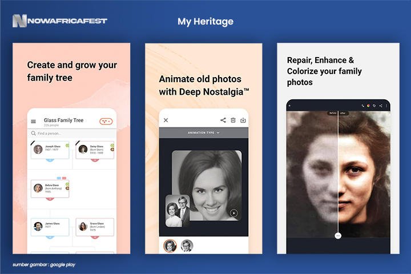Click the After label
Screen dimensions: 411x274
pos(343,113)
